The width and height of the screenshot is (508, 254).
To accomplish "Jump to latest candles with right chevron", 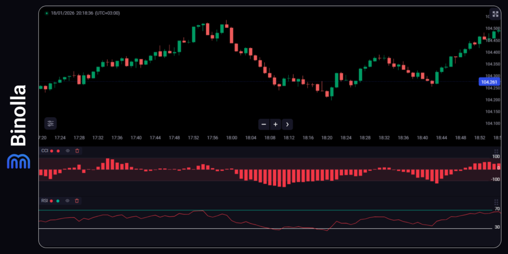I will 287,125.
